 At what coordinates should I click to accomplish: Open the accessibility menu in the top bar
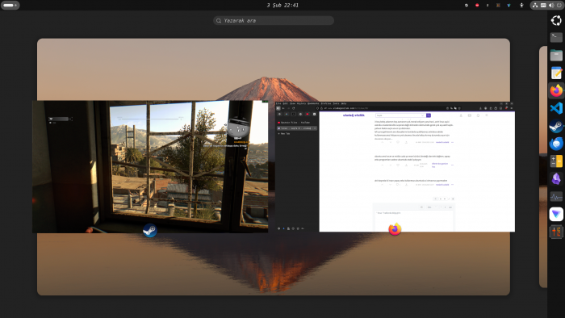coord(521,5)
